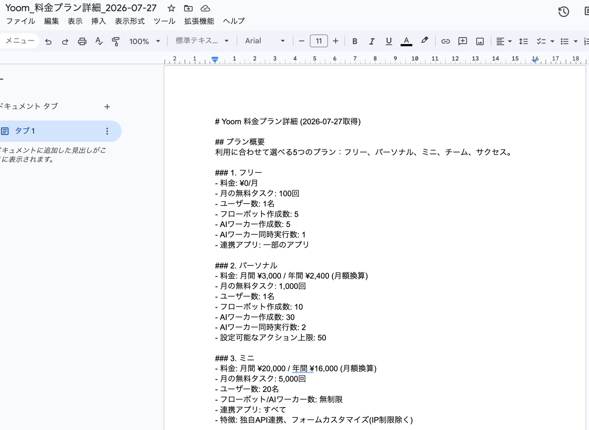This screenshot has width=589, height=430.
Task: Open the zoom 100% dropdown
Action: pos(145,41)
